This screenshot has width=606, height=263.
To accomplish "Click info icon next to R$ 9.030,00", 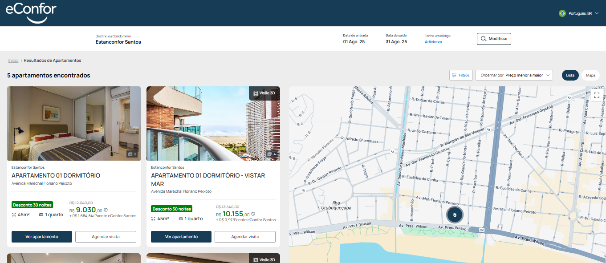I will click(x=106, y=210).
